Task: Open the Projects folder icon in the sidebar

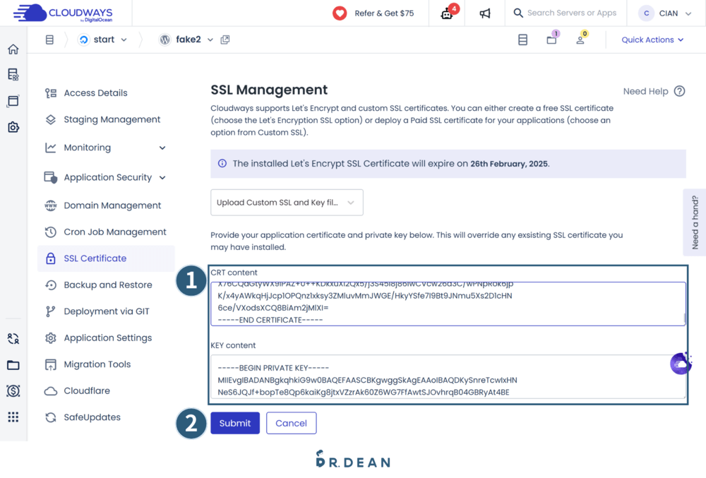Action: tap(13, 364)
